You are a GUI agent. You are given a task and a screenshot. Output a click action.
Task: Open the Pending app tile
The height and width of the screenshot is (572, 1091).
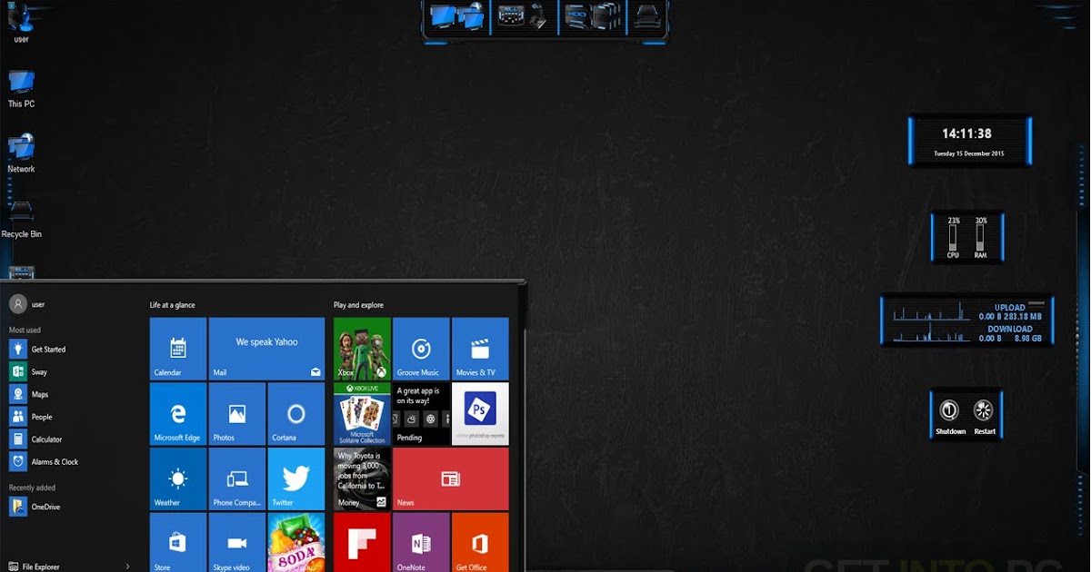pyautogui.click(x=421, y=414)
